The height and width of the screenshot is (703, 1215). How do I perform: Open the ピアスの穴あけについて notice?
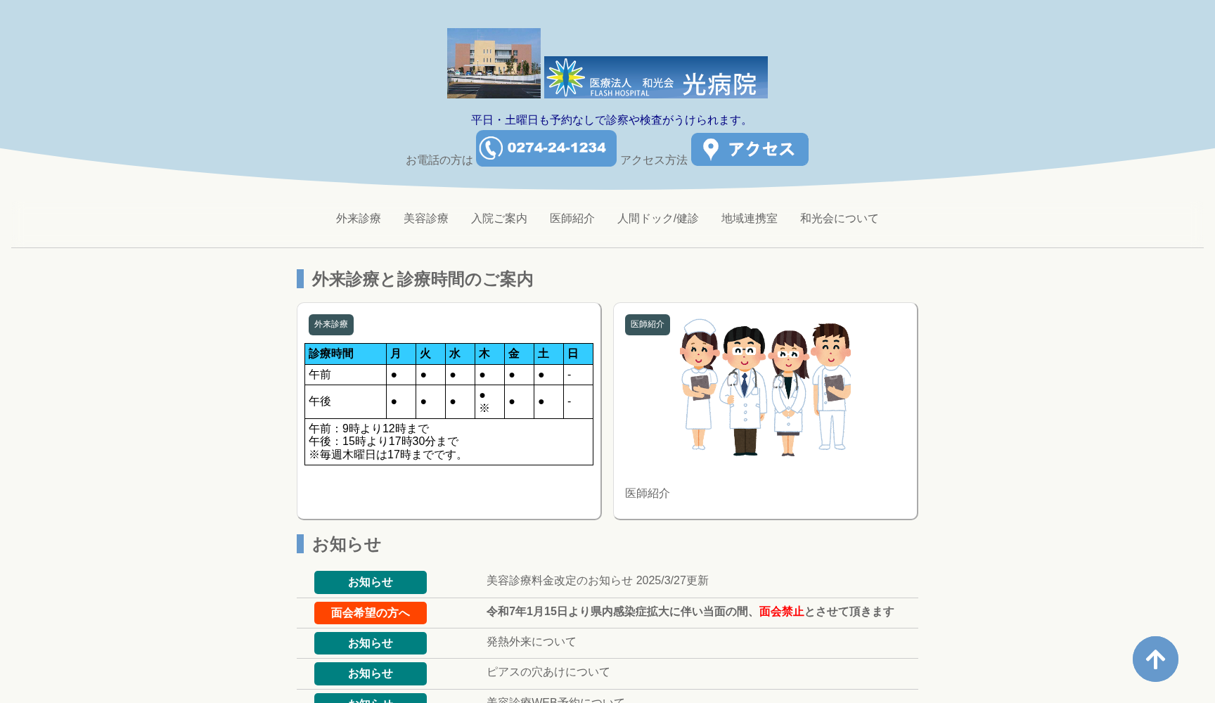point(548,672)
